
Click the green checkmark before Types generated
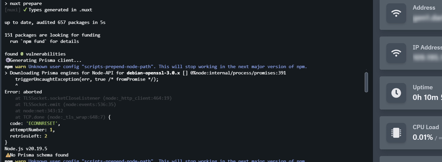click(25, 10)
